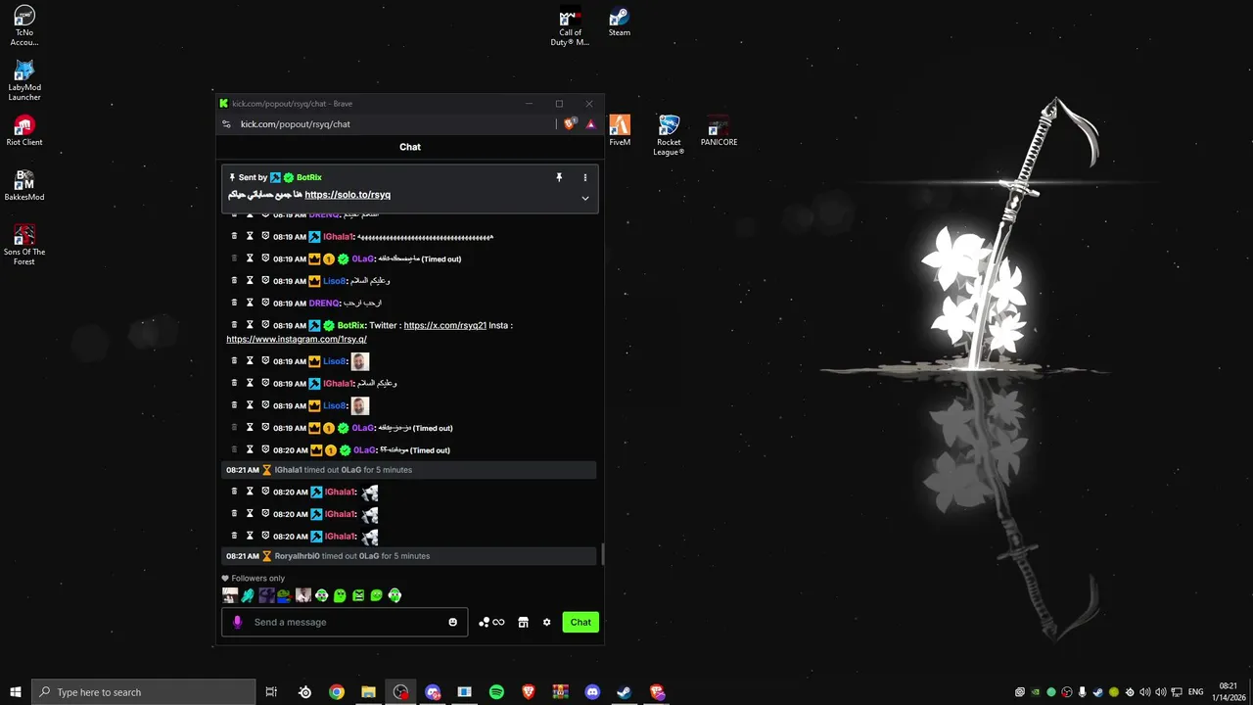Timeout BotRix on the Twitter message row
1253x705 pixels.
pyautogui.click(x=250, y=324)
